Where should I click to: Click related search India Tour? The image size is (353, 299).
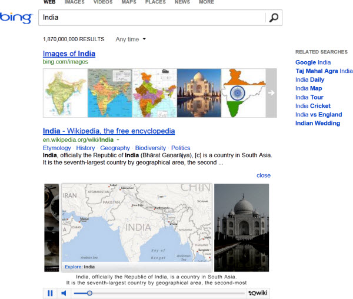309,97
